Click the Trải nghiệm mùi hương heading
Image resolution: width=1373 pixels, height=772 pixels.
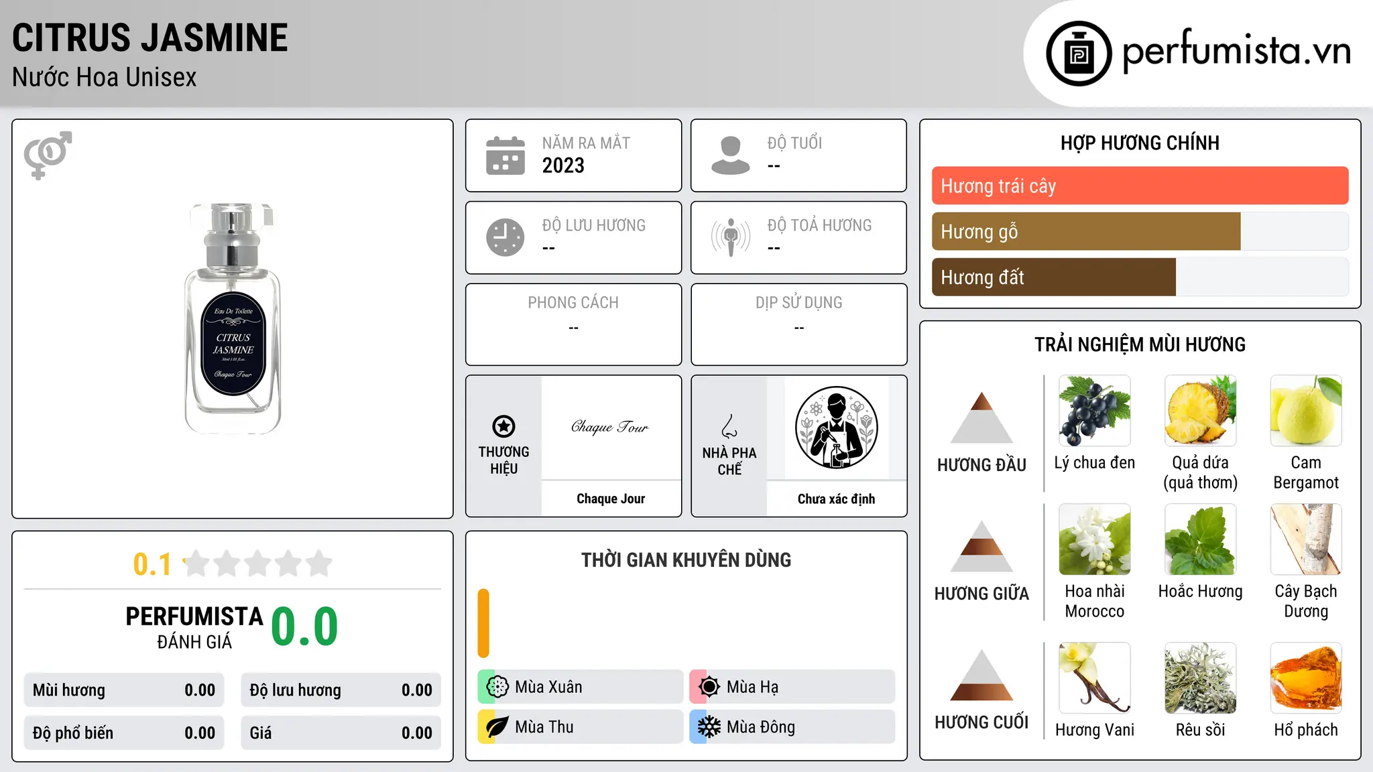(x=1140, y=344)
